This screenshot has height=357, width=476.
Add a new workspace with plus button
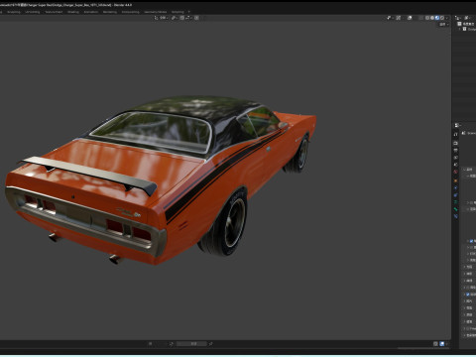click(189, 12)
